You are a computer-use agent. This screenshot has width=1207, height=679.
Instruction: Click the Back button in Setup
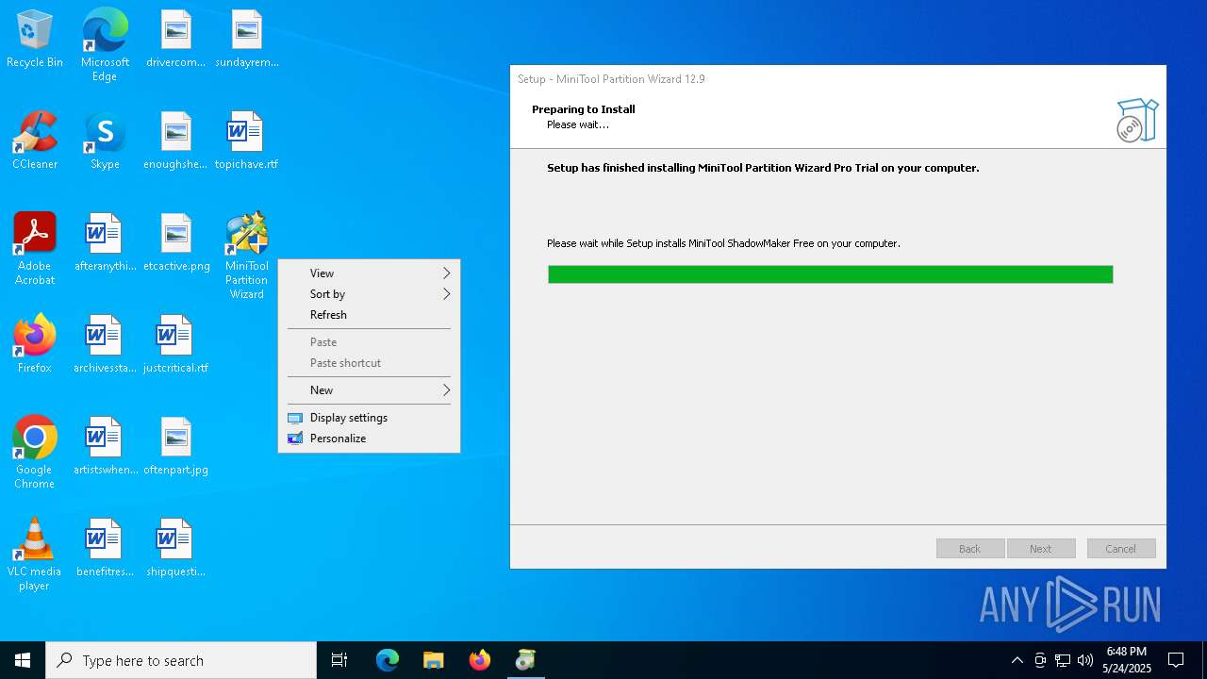[970, 549]
